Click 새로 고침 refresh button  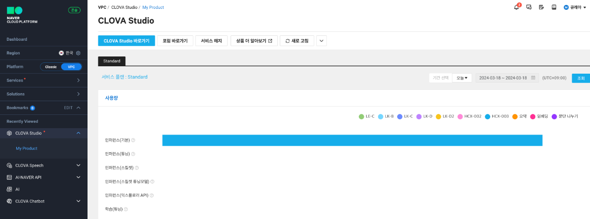[297, 41]
